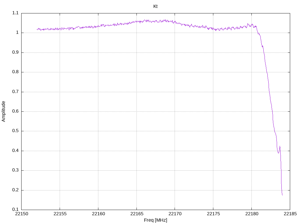Screen dimensions: 298x224
Task: Click the x-axis tick label 22180
Action: (252, 214)
